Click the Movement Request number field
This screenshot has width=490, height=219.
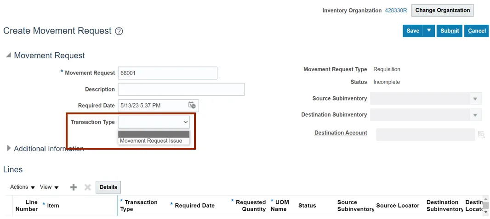tap(167, 73)
